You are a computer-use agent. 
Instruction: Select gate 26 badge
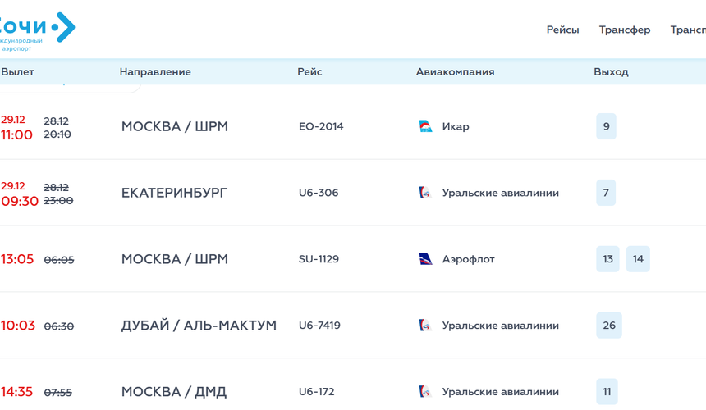609,326
